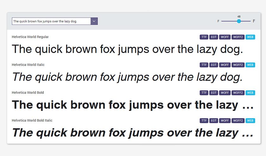Download WOFF2 for Helvetica World Regular
This screenshot has height=156, width=266.
coord(238,37)
